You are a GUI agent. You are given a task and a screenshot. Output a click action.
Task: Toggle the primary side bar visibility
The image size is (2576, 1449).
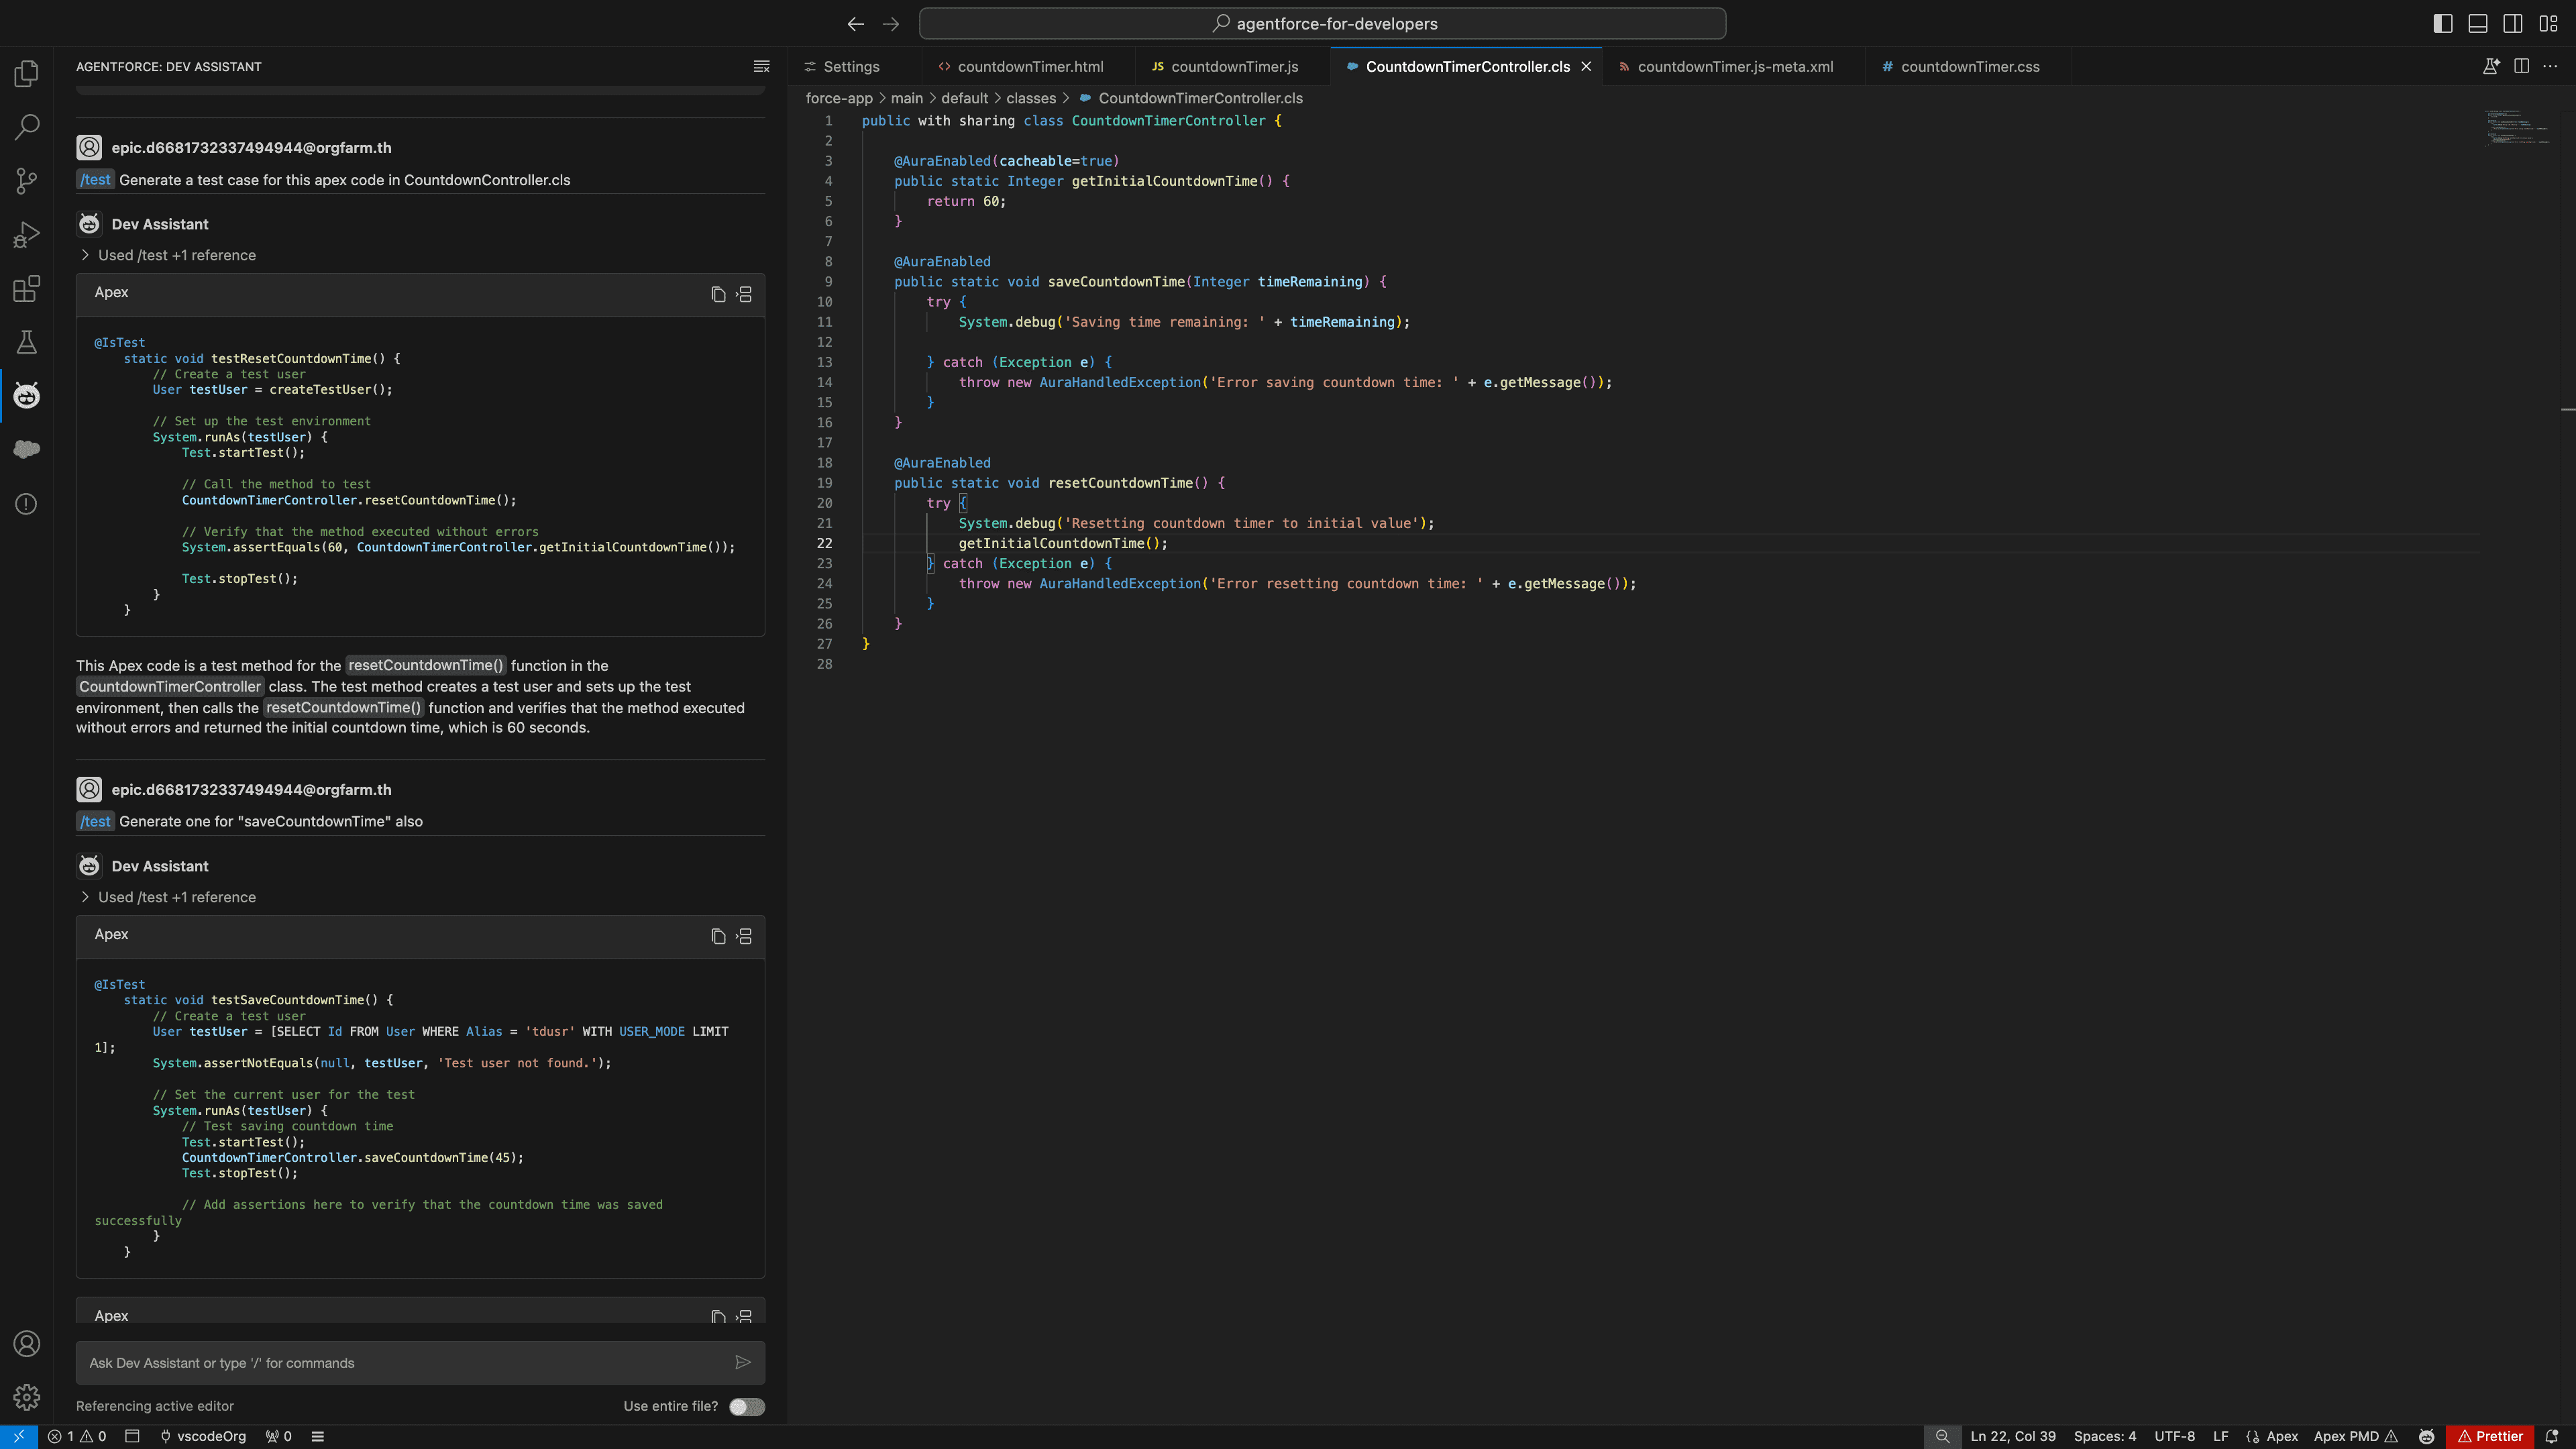[x=2443, y=23]
